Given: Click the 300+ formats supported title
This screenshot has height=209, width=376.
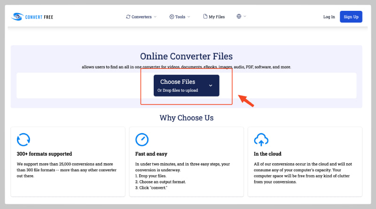Looking at the screenshot, I should [44, 154].
